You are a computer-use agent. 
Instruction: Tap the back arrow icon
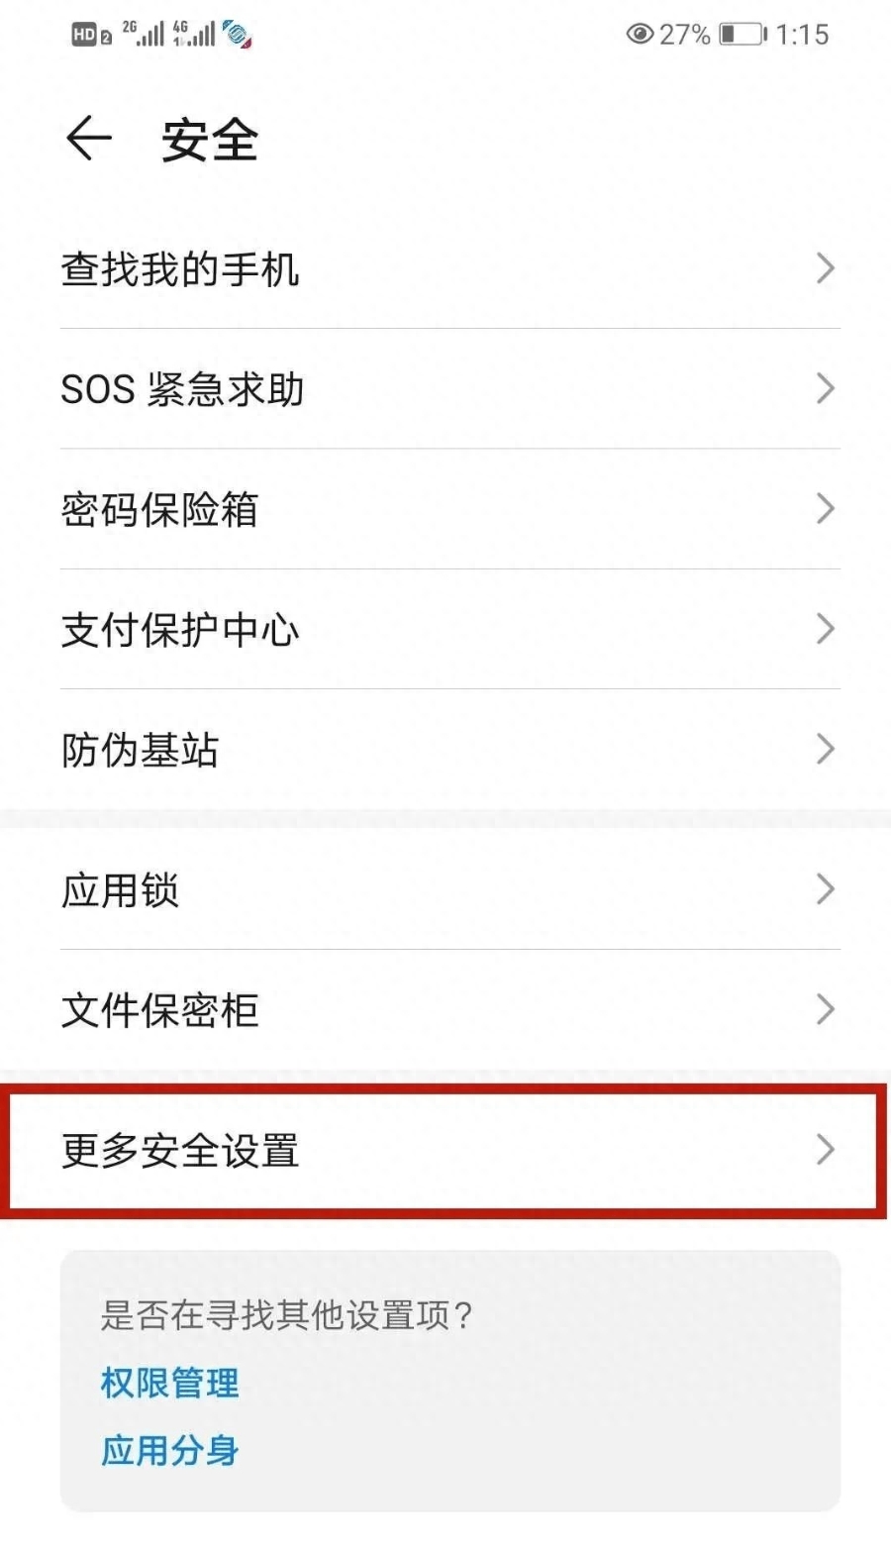(88, 138)
